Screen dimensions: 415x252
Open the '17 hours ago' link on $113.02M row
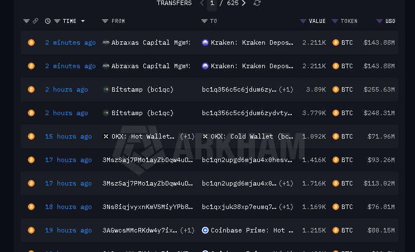69,183
